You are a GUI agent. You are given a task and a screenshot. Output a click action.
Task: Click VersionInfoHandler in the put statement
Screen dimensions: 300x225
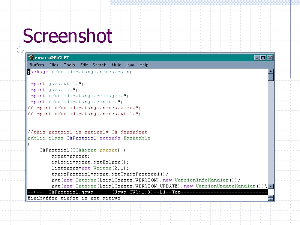coord(201,180)
